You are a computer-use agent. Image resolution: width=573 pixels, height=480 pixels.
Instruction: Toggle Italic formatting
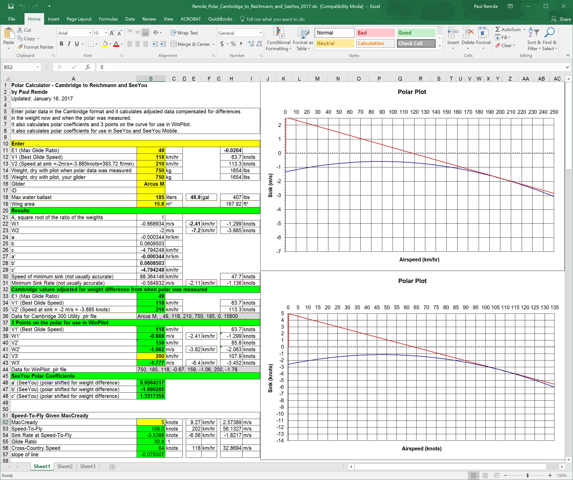69,44
